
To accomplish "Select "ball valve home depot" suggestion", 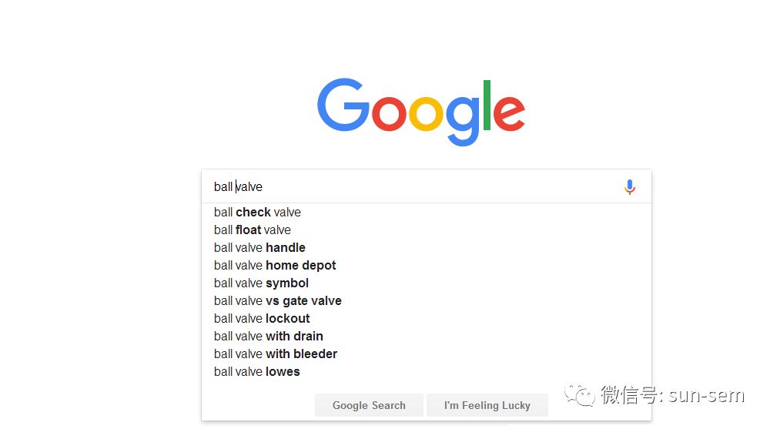I will 275,265.
